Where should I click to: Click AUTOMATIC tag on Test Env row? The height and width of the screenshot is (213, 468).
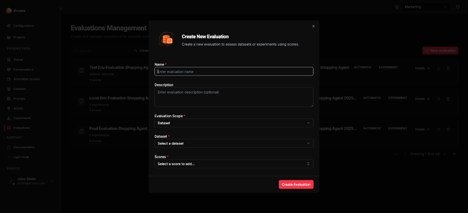tap(362, 68)
